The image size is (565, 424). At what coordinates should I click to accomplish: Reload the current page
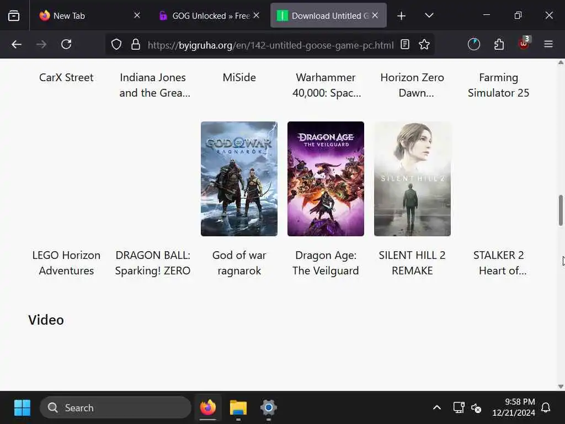point(66,44)
